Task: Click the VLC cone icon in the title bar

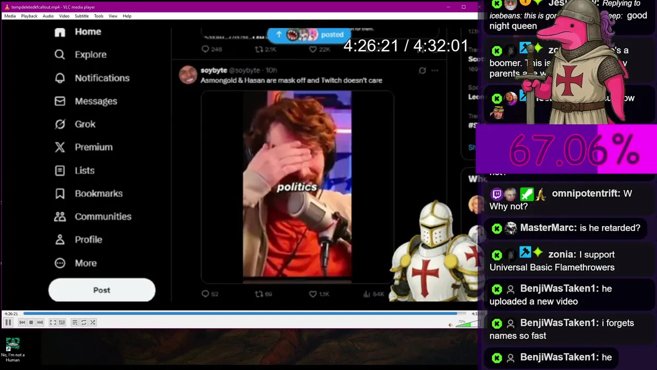Action: click(x=6, y=7)
